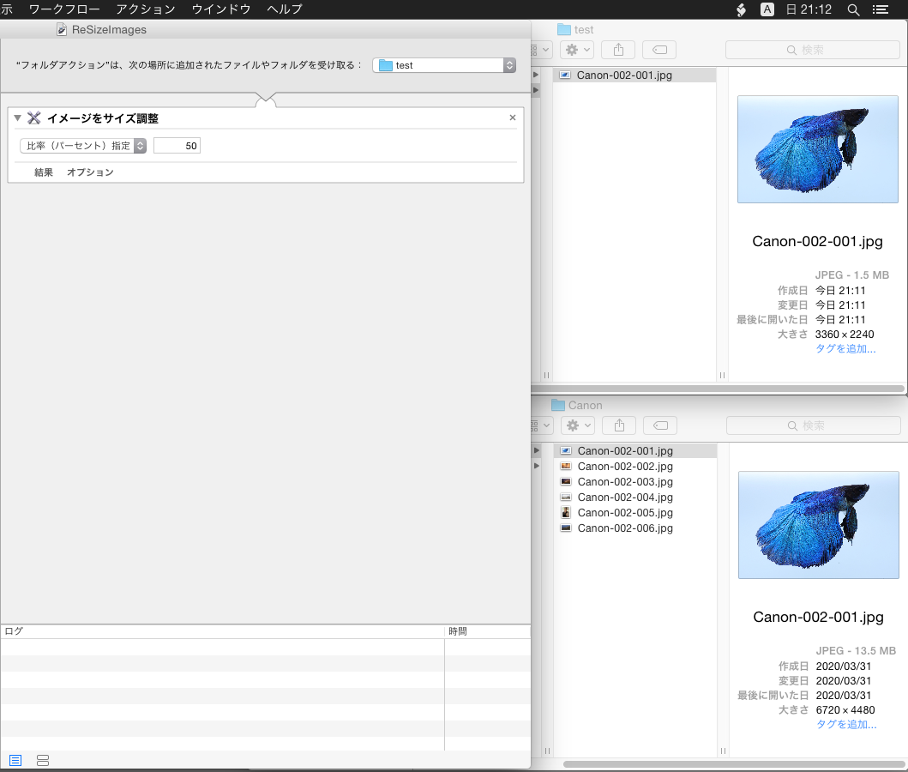Image resolution: width=908 pixels, height=772 pixels.
Task: Show the variables view icon at bottom
Action: click(x=43, y=760)
